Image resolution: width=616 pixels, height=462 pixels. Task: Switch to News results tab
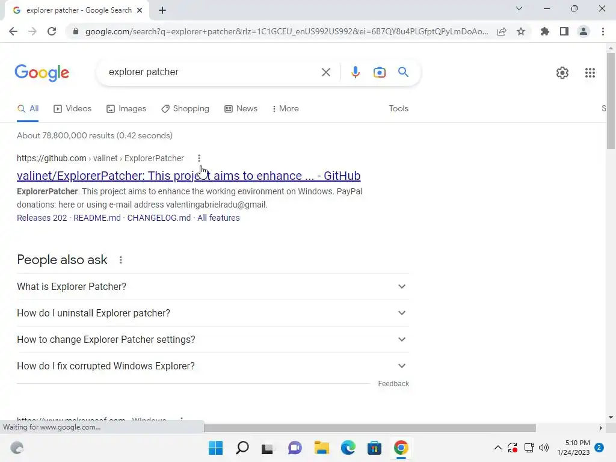(x=241, y=109)
